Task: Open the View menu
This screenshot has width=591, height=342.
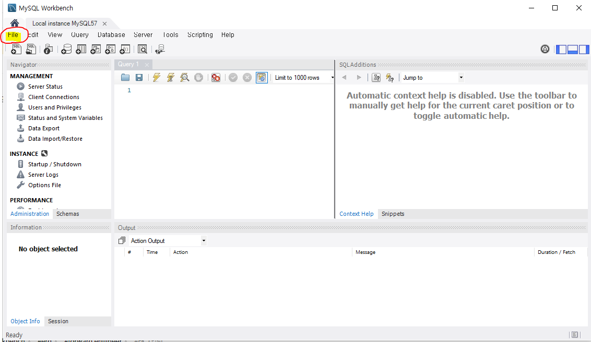Action: [55, 34]
